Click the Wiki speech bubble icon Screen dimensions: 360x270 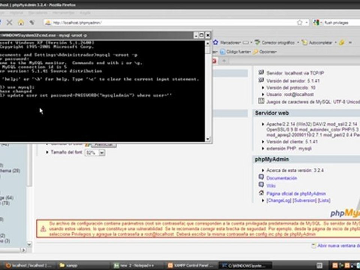click(x=261, y=185)
